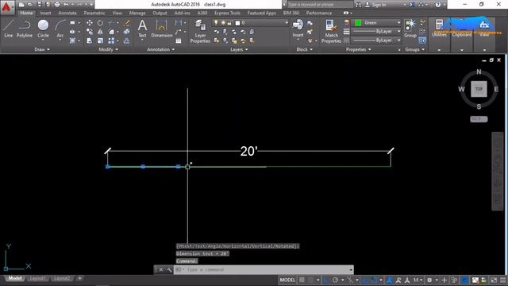
Task: Click the Plot (print) icon in Quick Access toolbar
Action: [x=57, y=5]
